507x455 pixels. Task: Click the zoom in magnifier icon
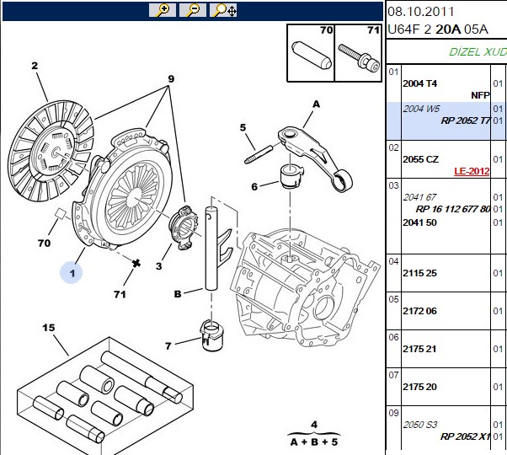[163, 10]
